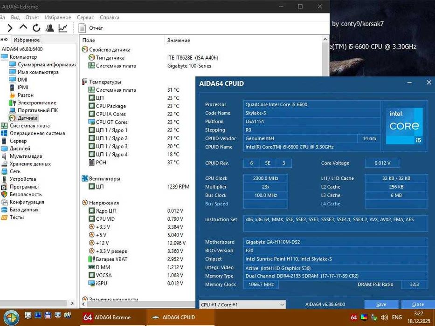Click scroll-up arrow in report list
The image size is (435, 326).
point(325,40)
